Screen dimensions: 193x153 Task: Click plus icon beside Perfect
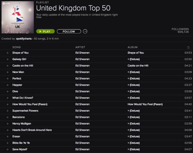[x=7, y=78]
